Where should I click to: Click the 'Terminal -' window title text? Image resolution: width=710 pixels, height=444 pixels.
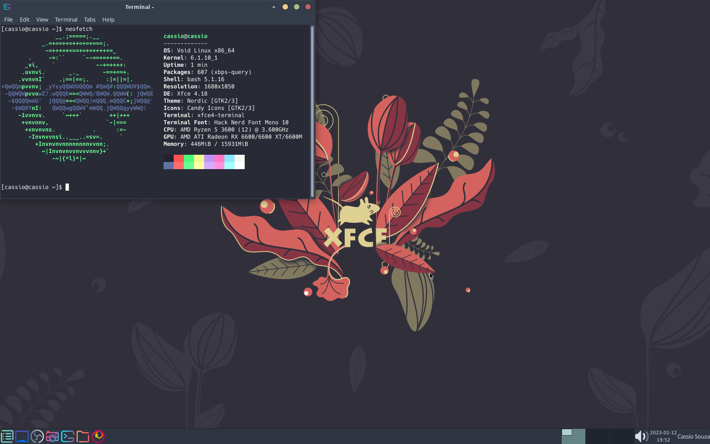point(139,7)
